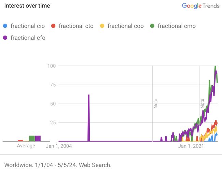This screenshot has height=170, width=222.
Task: Click the red bar in Average chart
Action: coord(20,140)
